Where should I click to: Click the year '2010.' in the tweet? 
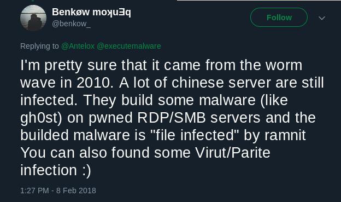point(95,83)
